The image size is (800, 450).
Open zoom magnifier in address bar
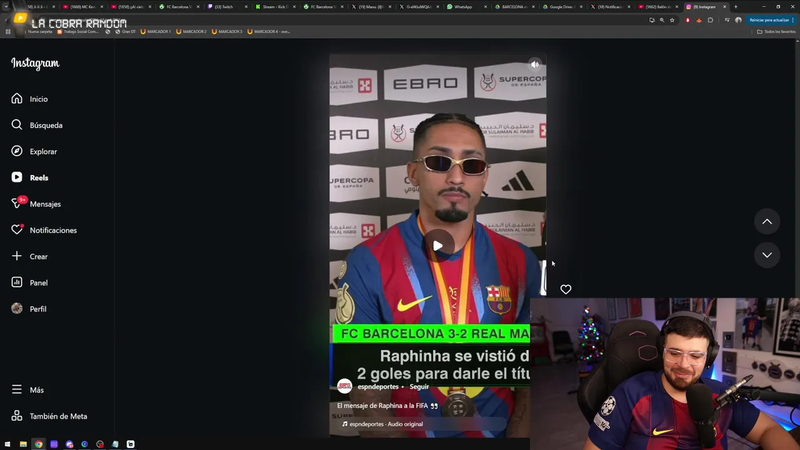(x=662, y=20)
